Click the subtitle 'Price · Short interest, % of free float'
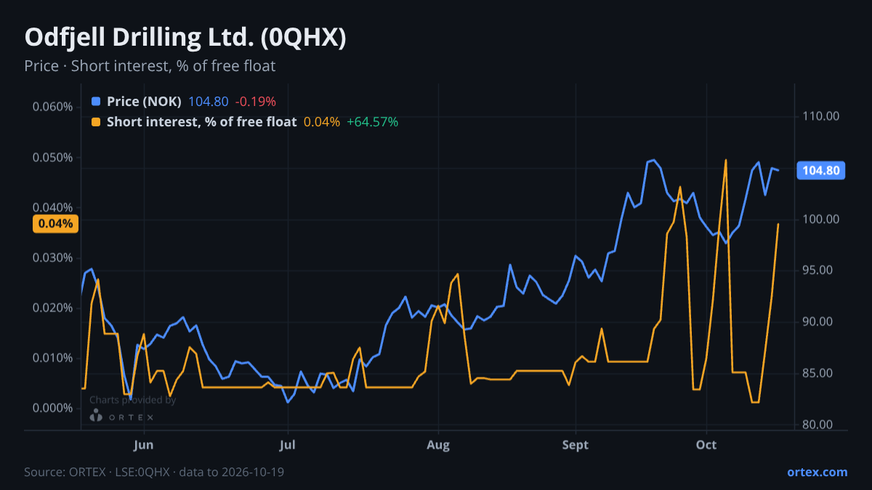Viewport: 872px width, 490px height. point(150,66)
